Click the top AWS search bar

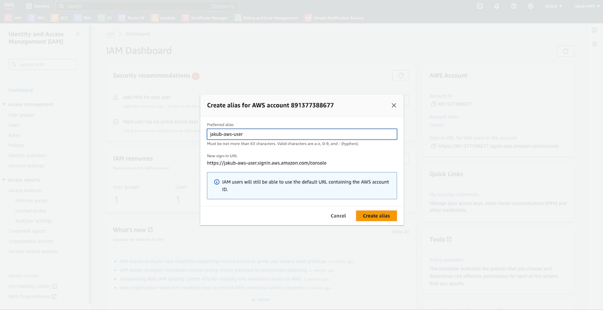click(147, 6)
